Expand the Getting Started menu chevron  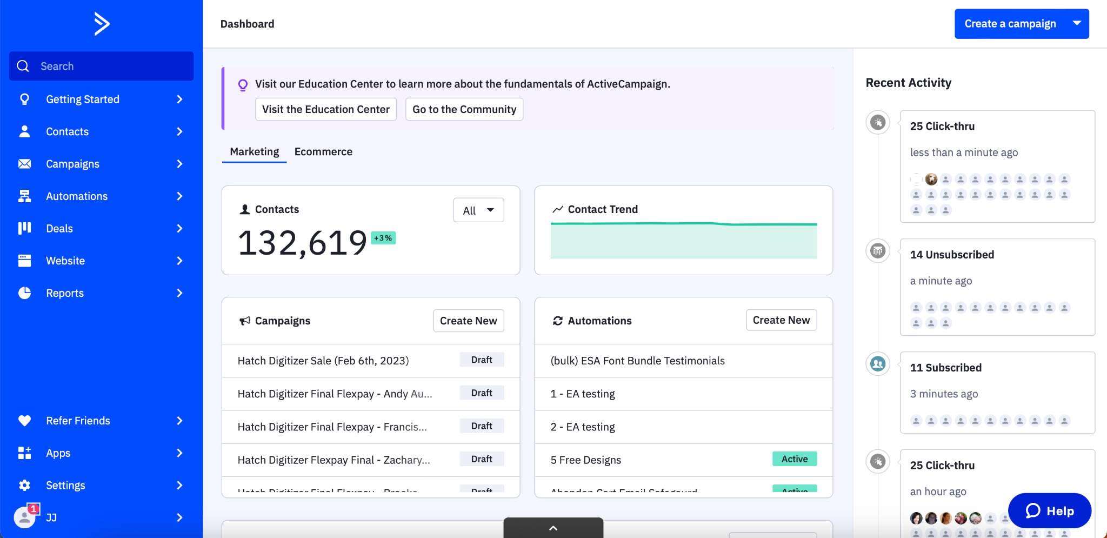pyautogui.click(x=180, y=99)
